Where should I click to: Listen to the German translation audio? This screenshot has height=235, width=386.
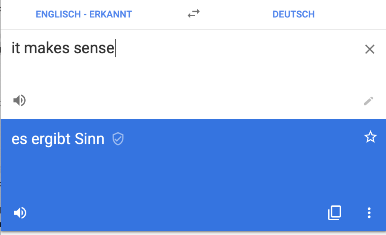pyautogui.click(x=20, y=213)
